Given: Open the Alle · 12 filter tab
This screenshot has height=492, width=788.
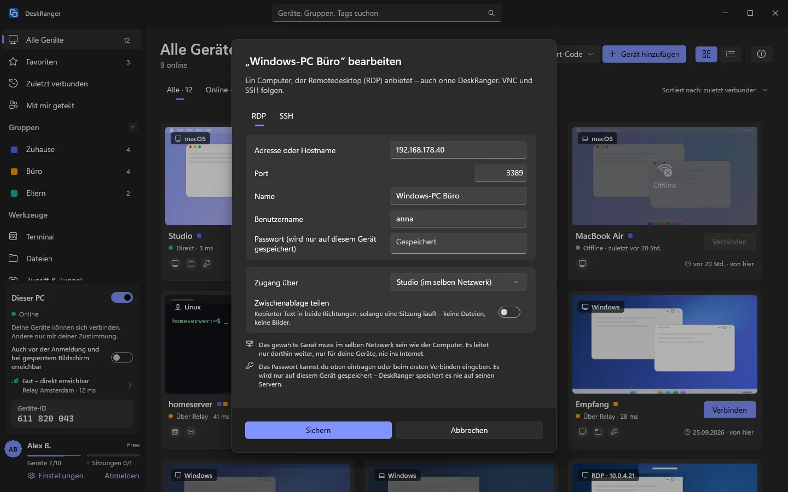Looking at the screenshot, I should (179, 90).
